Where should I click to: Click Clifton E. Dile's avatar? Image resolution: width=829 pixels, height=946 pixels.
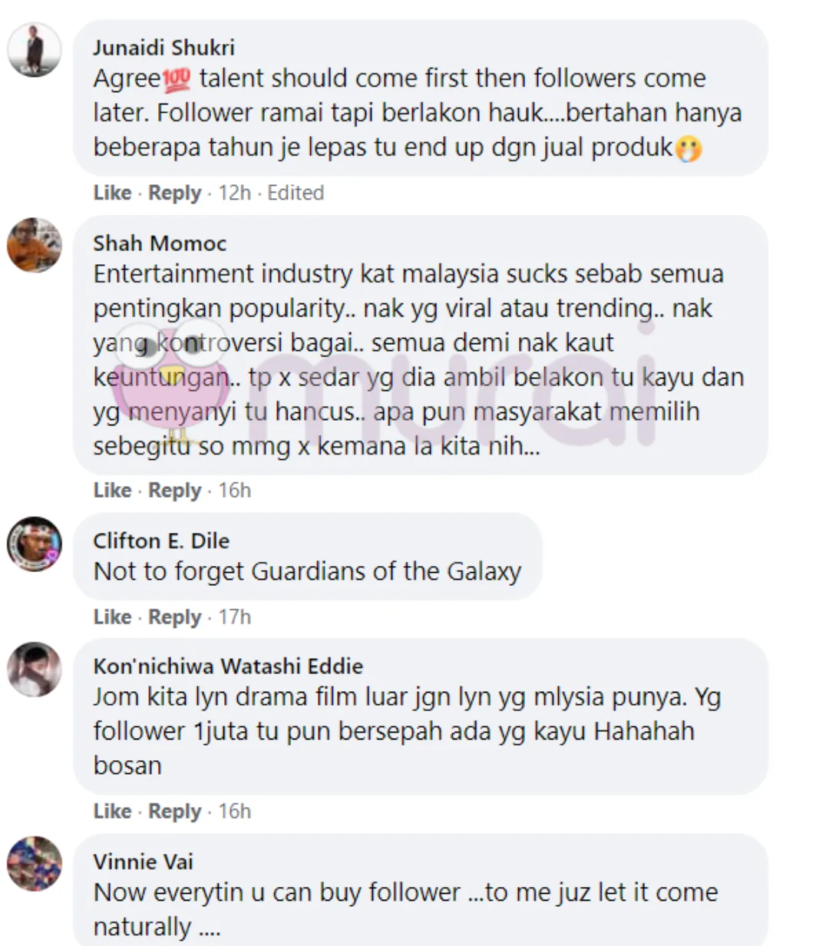(x=35, y=544)
